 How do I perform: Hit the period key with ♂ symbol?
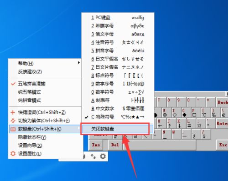(196, 134)
